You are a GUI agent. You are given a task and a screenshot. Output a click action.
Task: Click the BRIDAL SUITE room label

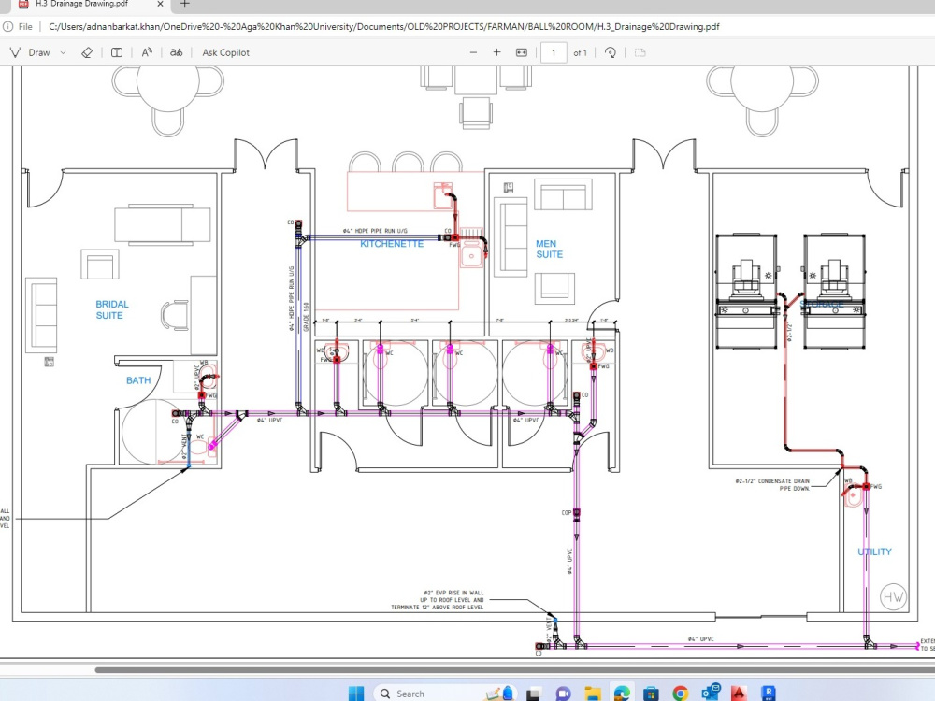tap(111, 309)
